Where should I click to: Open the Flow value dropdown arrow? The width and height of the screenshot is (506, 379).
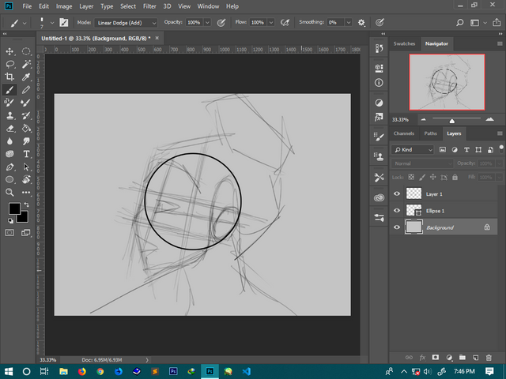(x=271, y=23)
